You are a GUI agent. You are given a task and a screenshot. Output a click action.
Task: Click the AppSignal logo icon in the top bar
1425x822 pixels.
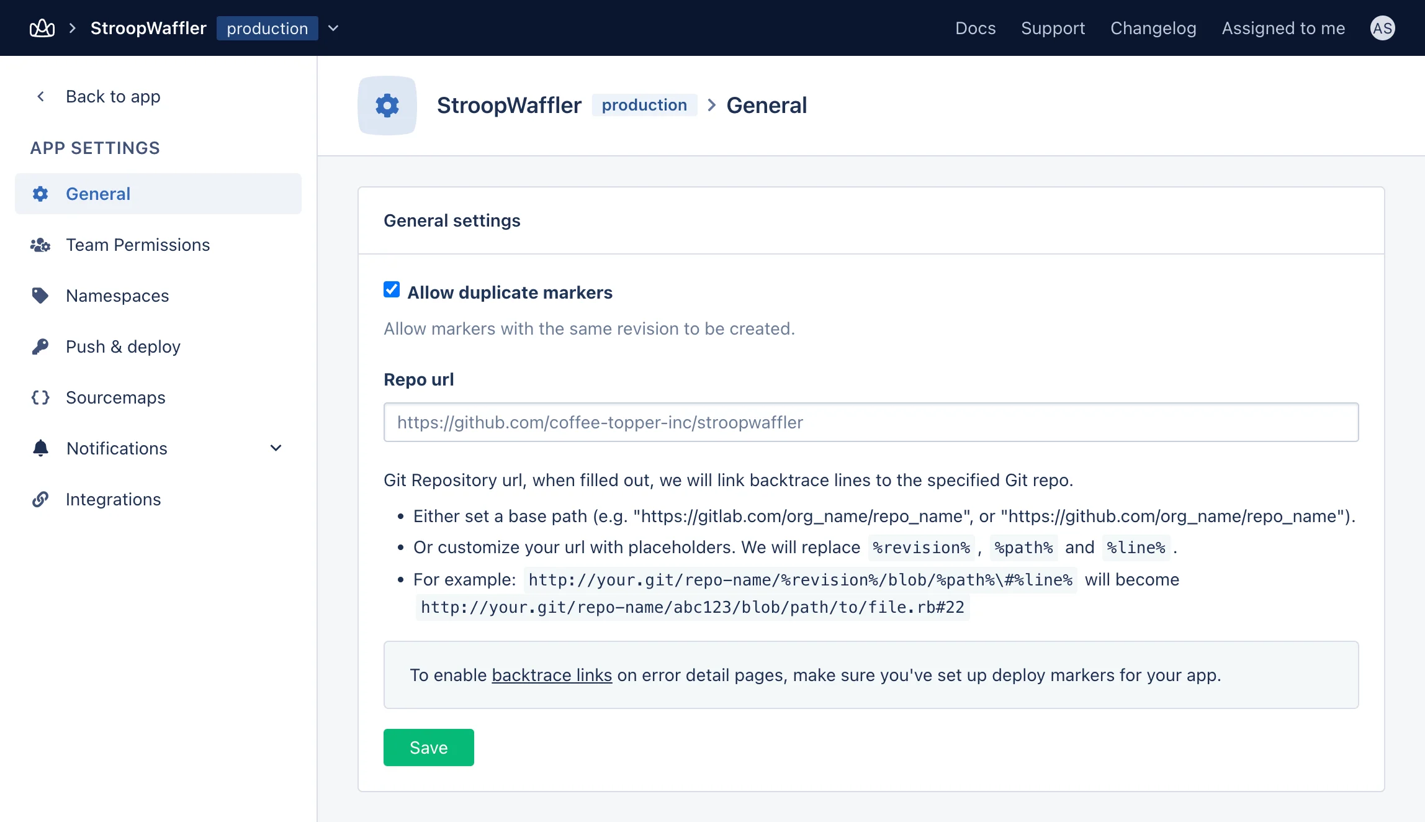pyautogui.click(x=42, y=28)
